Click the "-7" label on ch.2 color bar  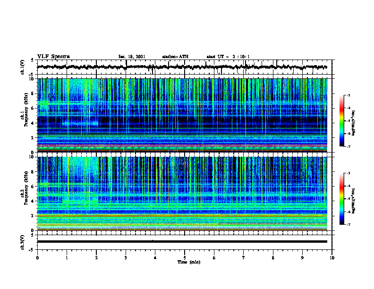[348, 224]
